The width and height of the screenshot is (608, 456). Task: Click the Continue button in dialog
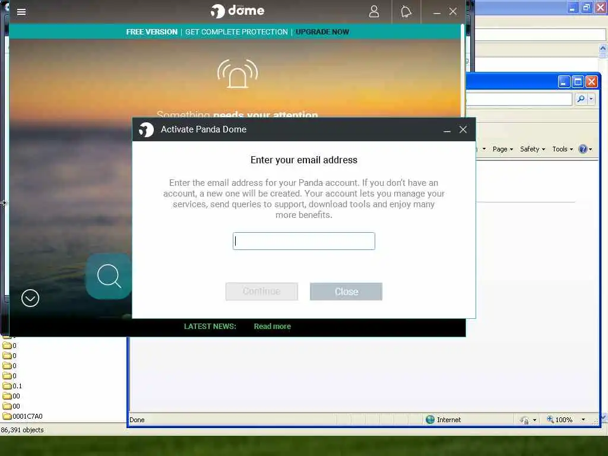pos(262,292)
